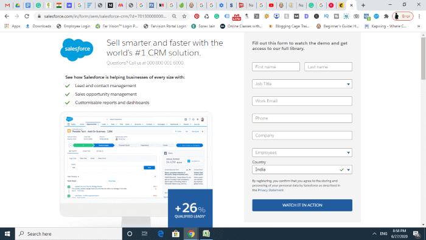Go back to previous page
Screen dimensions: 426x240
pyautogui.click(x=7, y=16)
